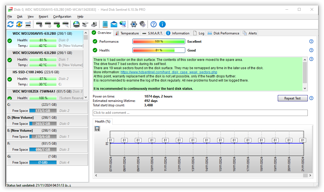Switch to the S.M.A.R.T. tab
The image size is (324, 192).
tap(153, 33)
